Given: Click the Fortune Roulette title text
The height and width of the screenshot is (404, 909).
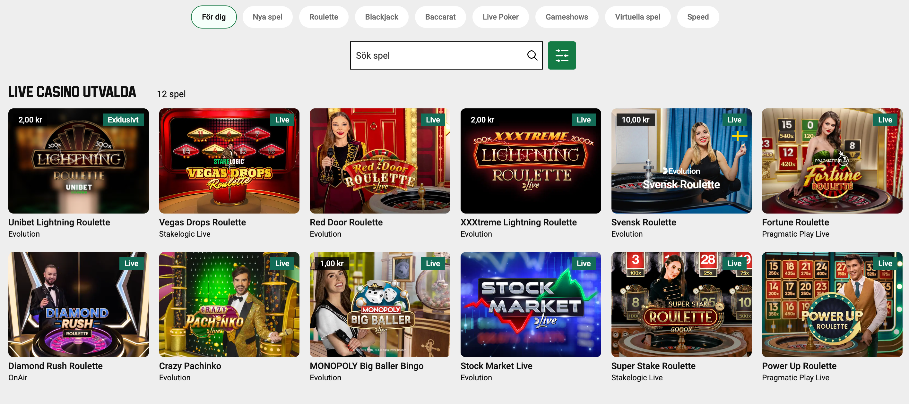Looking at the screenshot, I should (795, 223).
